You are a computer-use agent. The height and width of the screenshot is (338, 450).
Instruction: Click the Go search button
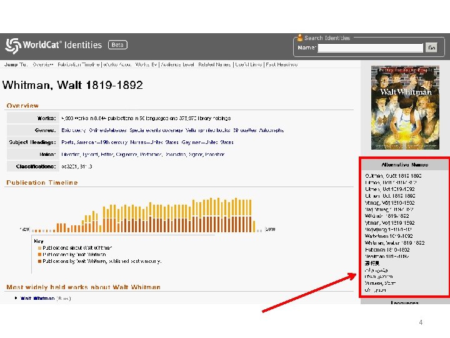(432, 48)
